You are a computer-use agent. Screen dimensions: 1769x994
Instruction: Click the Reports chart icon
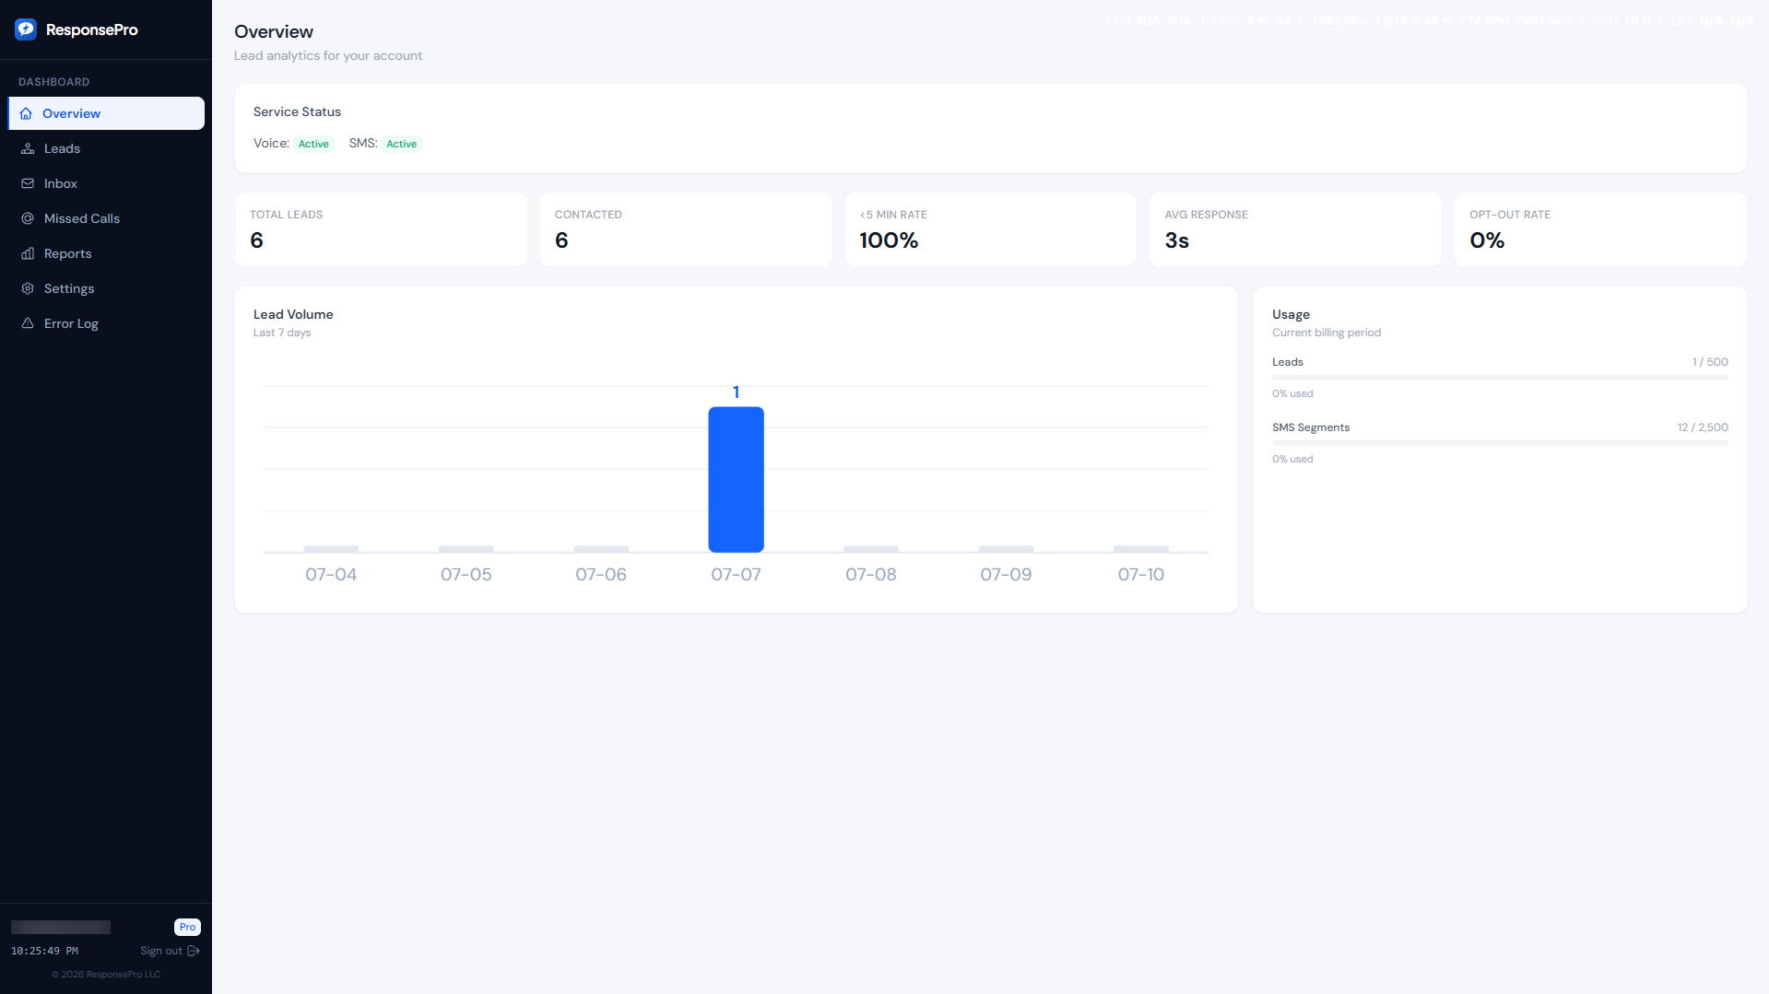28,253
